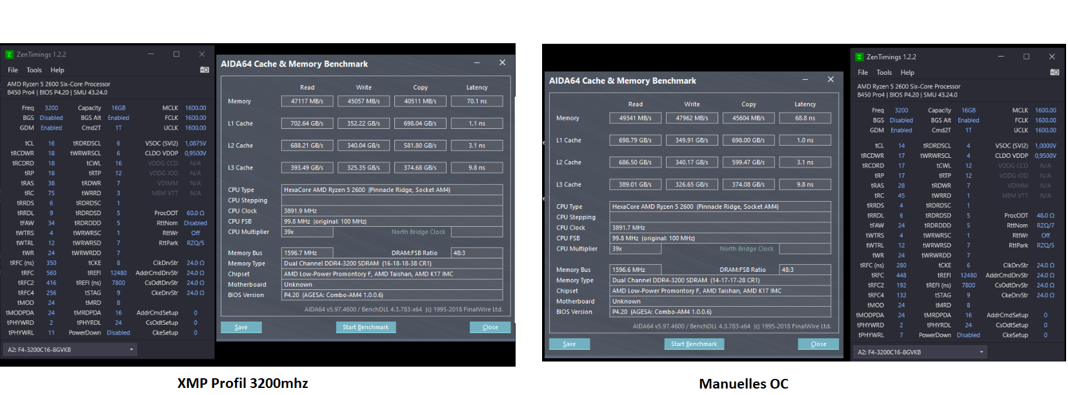
Task: Select L1 Cache Read field 698.79 GB/s
Action: pyautogui.click(x=636, y=140)
